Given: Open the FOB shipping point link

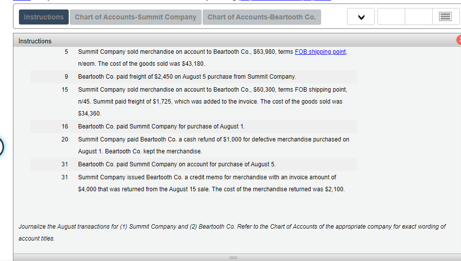Looking at the screenshot, I should 320,52.
